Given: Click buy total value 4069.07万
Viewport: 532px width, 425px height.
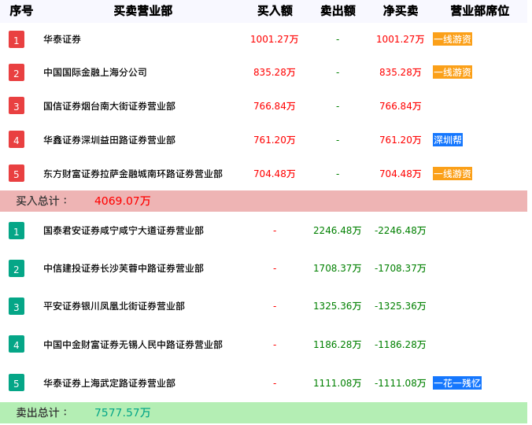Looking at the screenshot, I should pos(123,201).
